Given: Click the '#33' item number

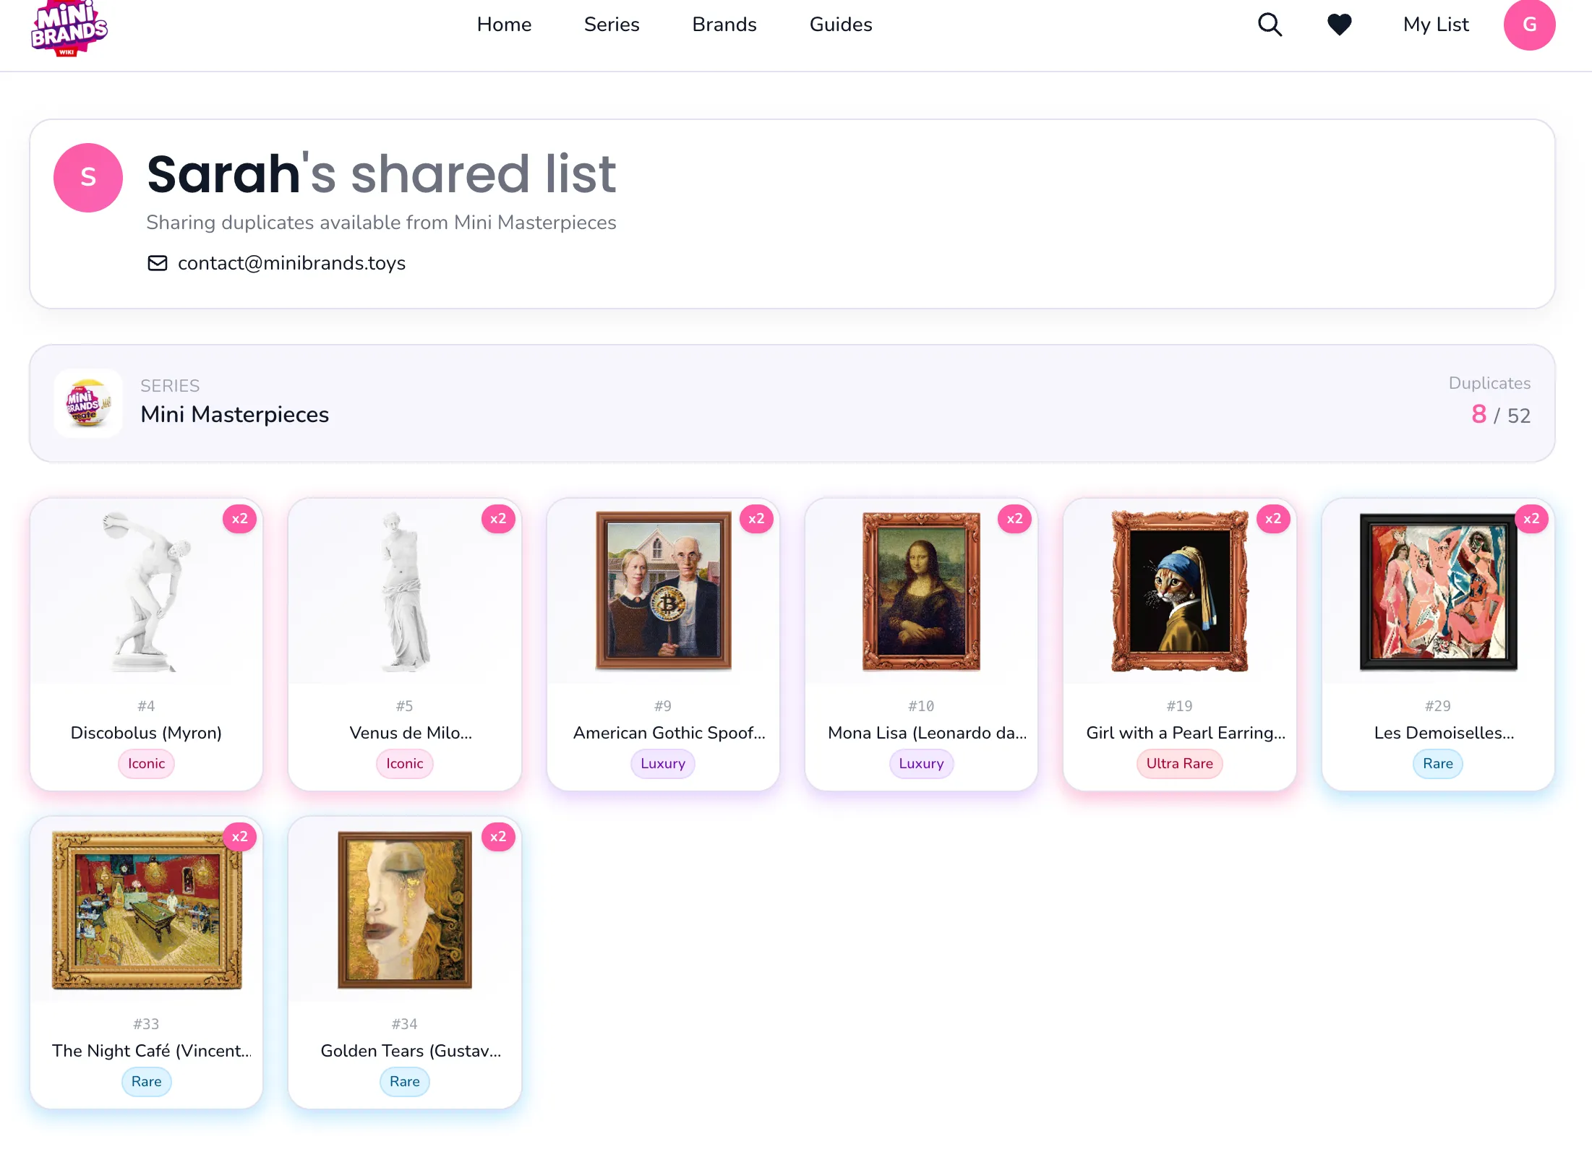Looking at the screenshot, I should (x=146, y=1024).
